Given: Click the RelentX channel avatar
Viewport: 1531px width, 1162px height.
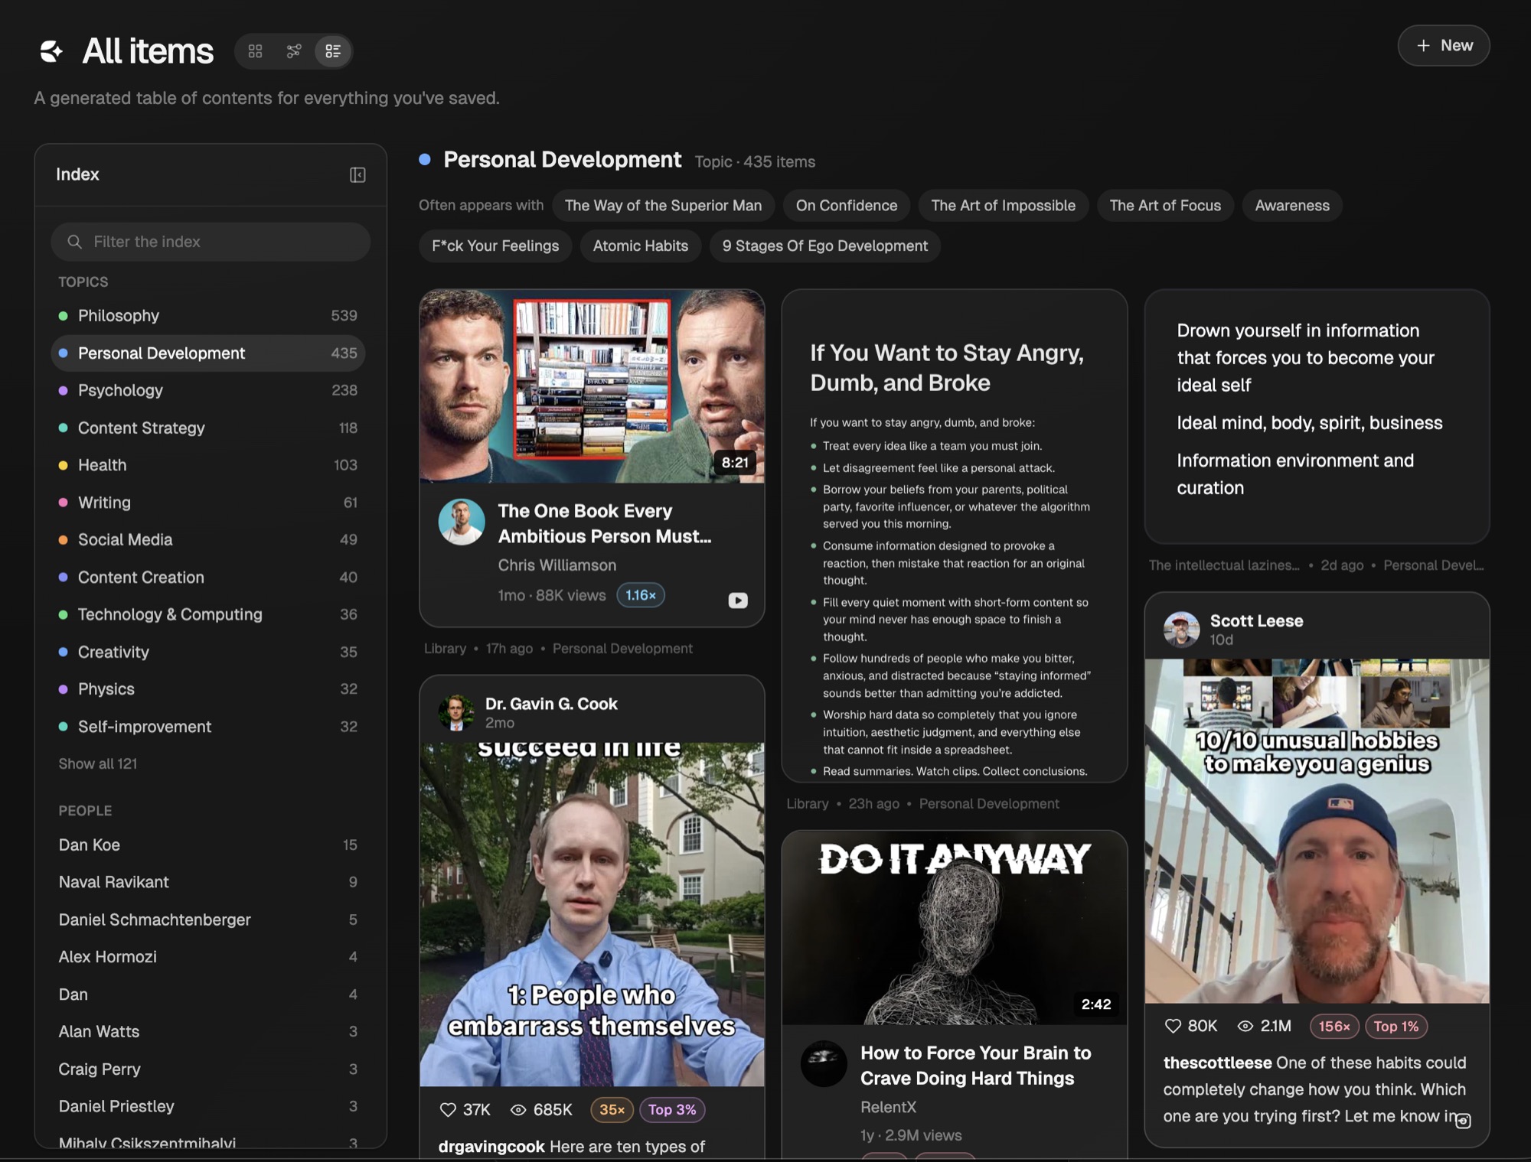Looking at the screenshot, I should coord(824,1064).
